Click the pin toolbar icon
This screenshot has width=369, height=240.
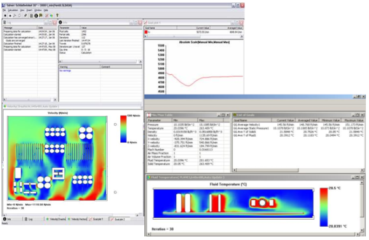pyautogui.click(x=25, y=16)
